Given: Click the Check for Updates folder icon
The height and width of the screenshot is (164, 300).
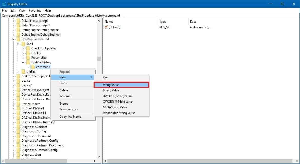Looking at the screenshot, I should pyautogui.click(x=28, y=48).
